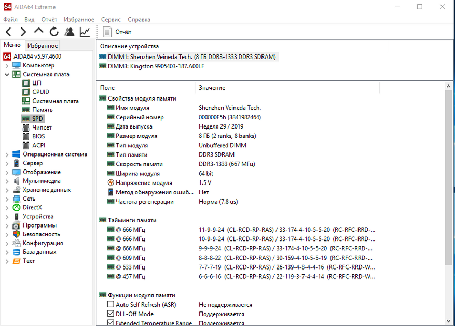Toggle Auto Self Refresh (ASR) checkbox
Image resolution: width=455 pixels, height=326 pixels.
[x=111, y=304]
